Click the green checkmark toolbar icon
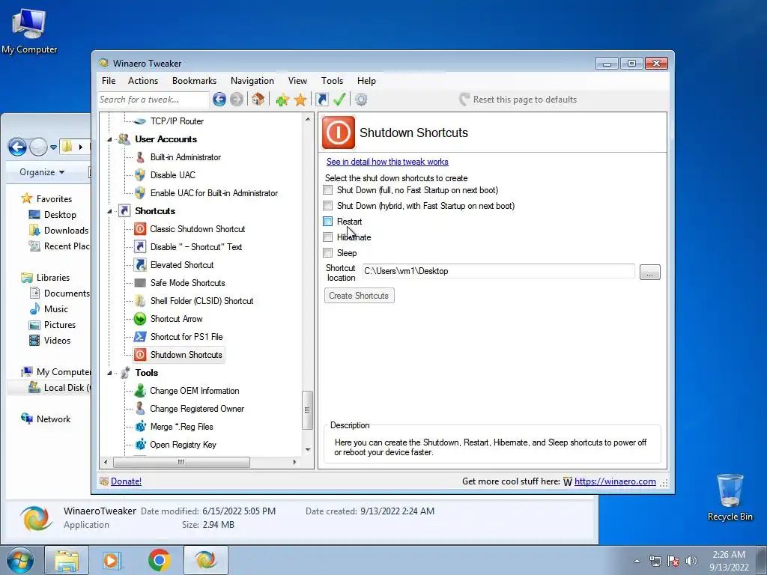Image resolution: width=767 pixels, height=575 pixels. click(x=339, y=100)
